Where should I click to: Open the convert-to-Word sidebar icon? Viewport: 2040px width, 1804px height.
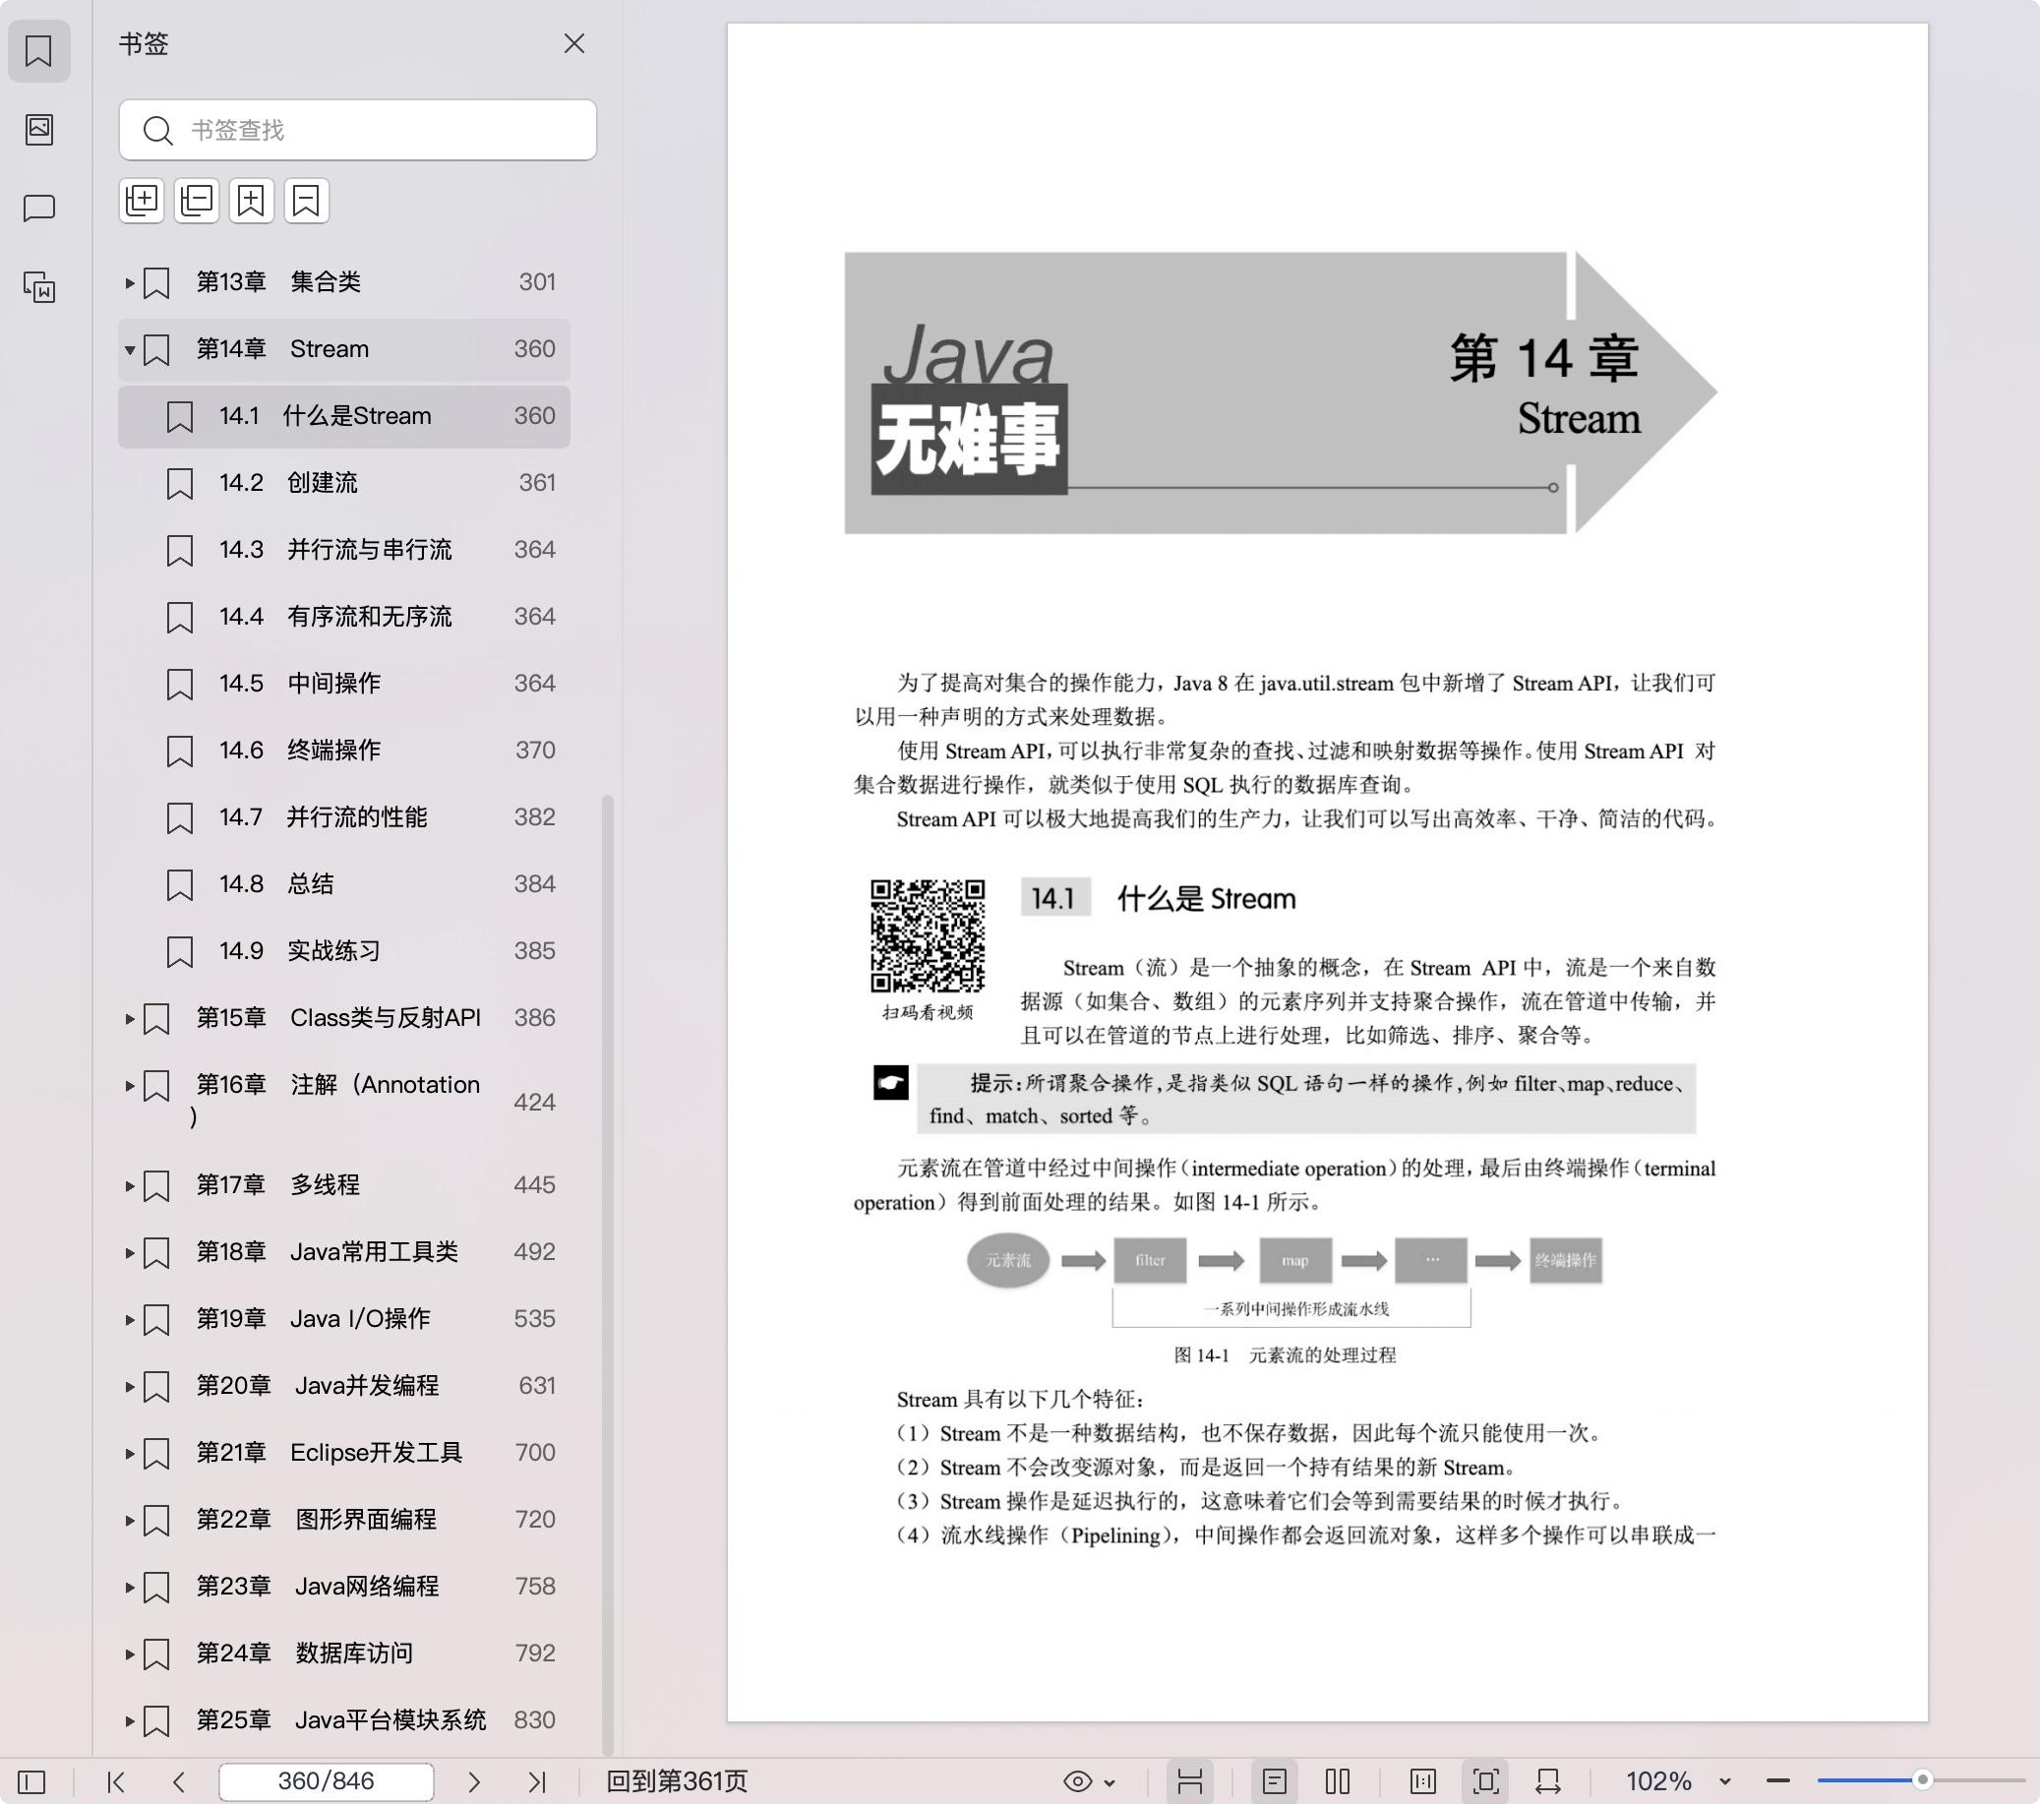pos(39,287)
